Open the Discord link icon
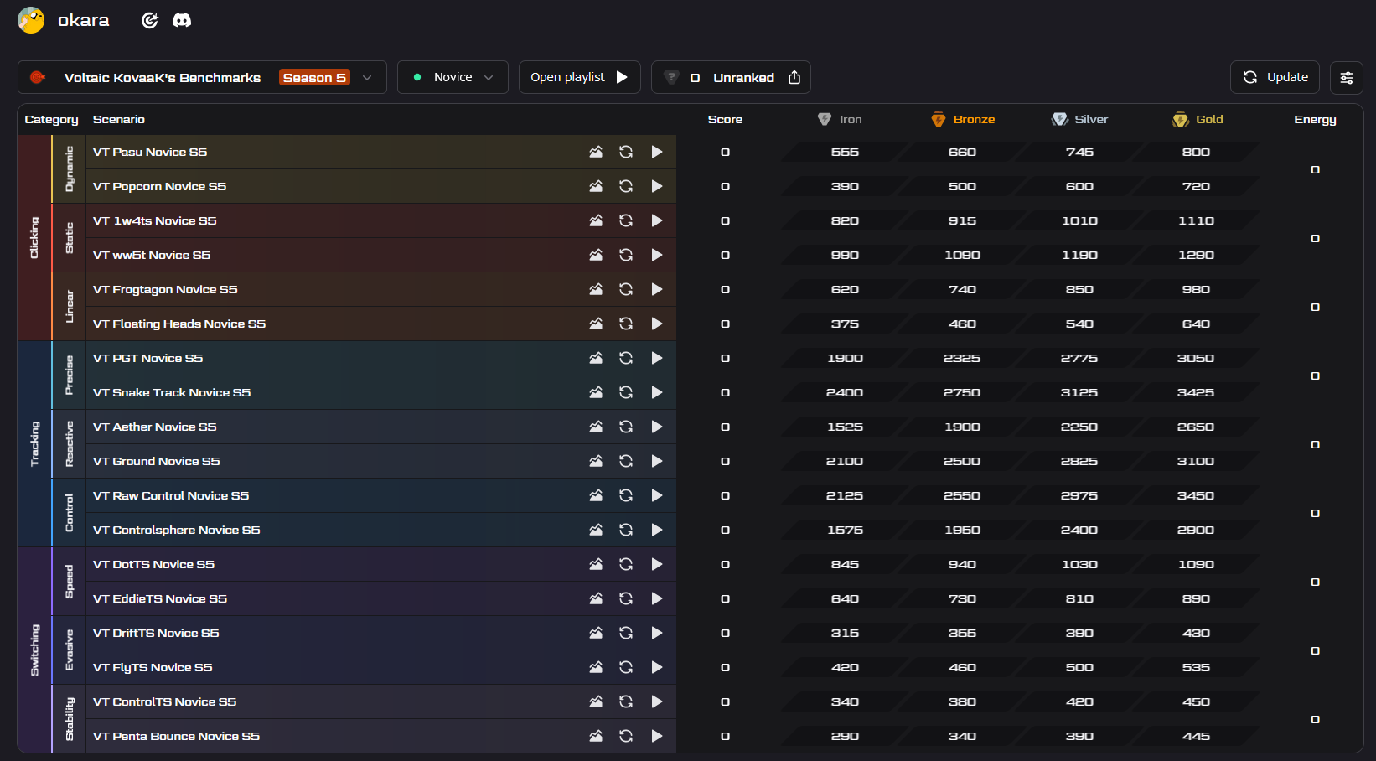The image size is (1376, 761). 182,20
